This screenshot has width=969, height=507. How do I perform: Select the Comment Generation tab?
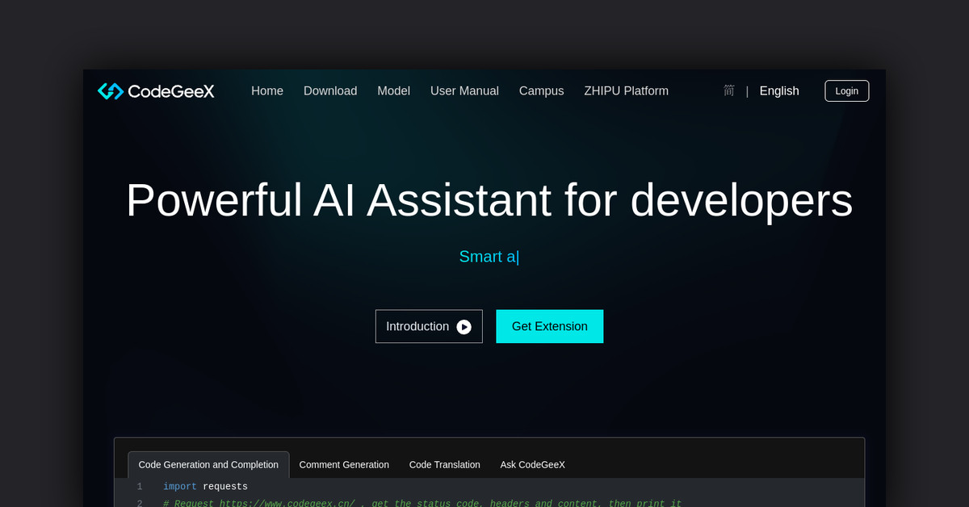click(344, 464)
